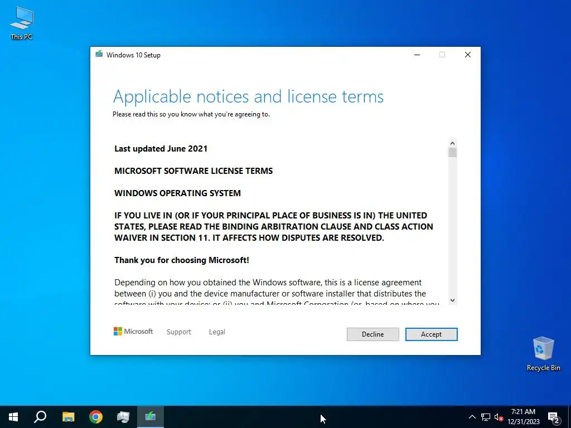Click 'Thank you for choosing Microsoft!' text
Image resolution: width=571 pixels, height=428 pixels.
pyautogui.click(x=182, y=260)
